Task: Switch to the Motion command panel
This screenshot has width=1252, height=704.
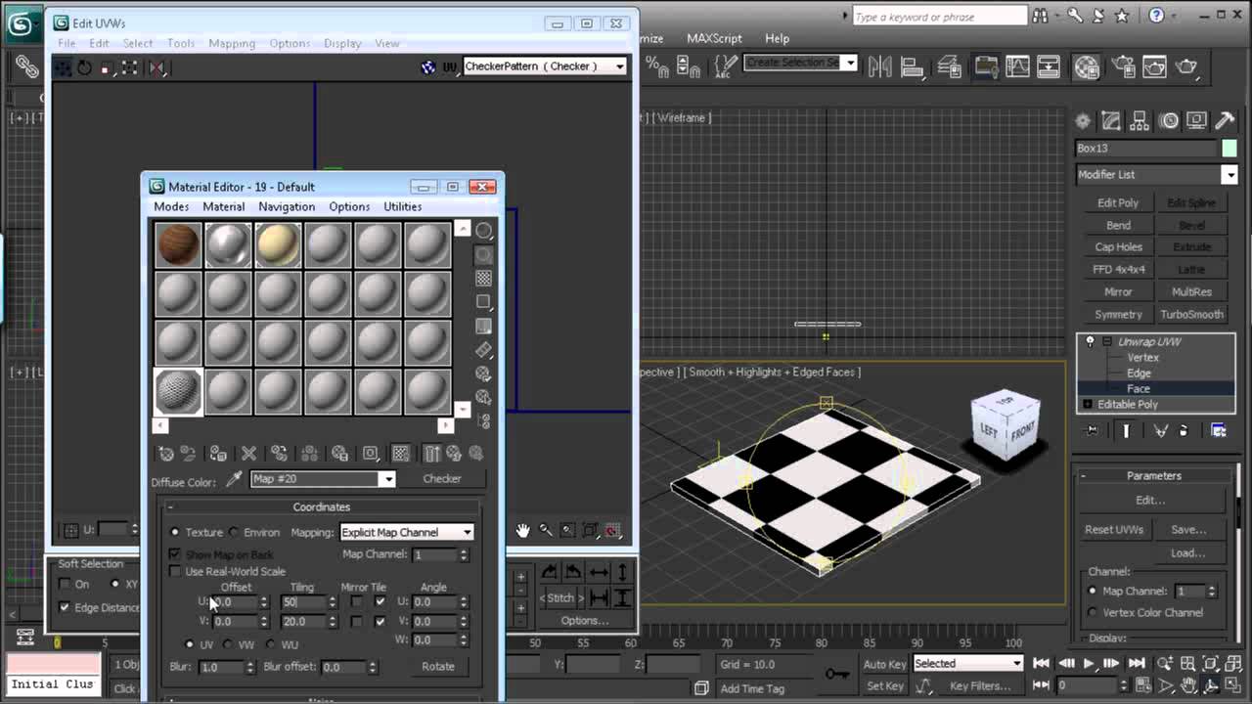Action: coord(1169,121)
